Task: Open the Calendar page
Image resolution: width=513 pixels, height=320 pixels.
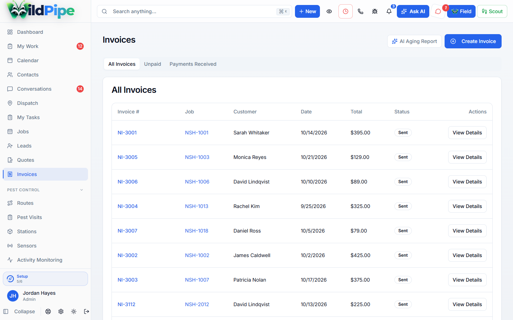Action: 45,60
